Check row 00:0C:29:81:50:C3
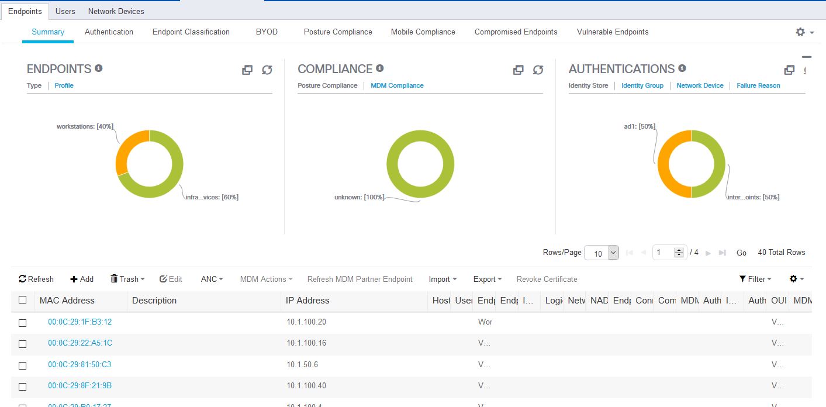Viewport: 826px width, 407px height. tap(23, 365)
